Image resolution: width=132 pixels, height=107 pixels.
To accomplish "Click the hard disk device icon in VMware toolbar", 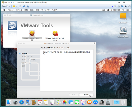I will pos(115,6).
